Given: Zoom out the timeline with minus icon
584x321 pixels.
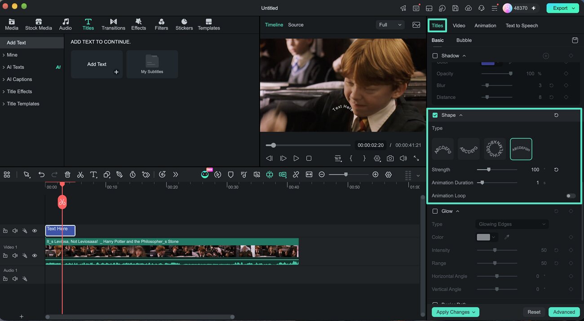Looking at the screenshot, I should [322, 175].
